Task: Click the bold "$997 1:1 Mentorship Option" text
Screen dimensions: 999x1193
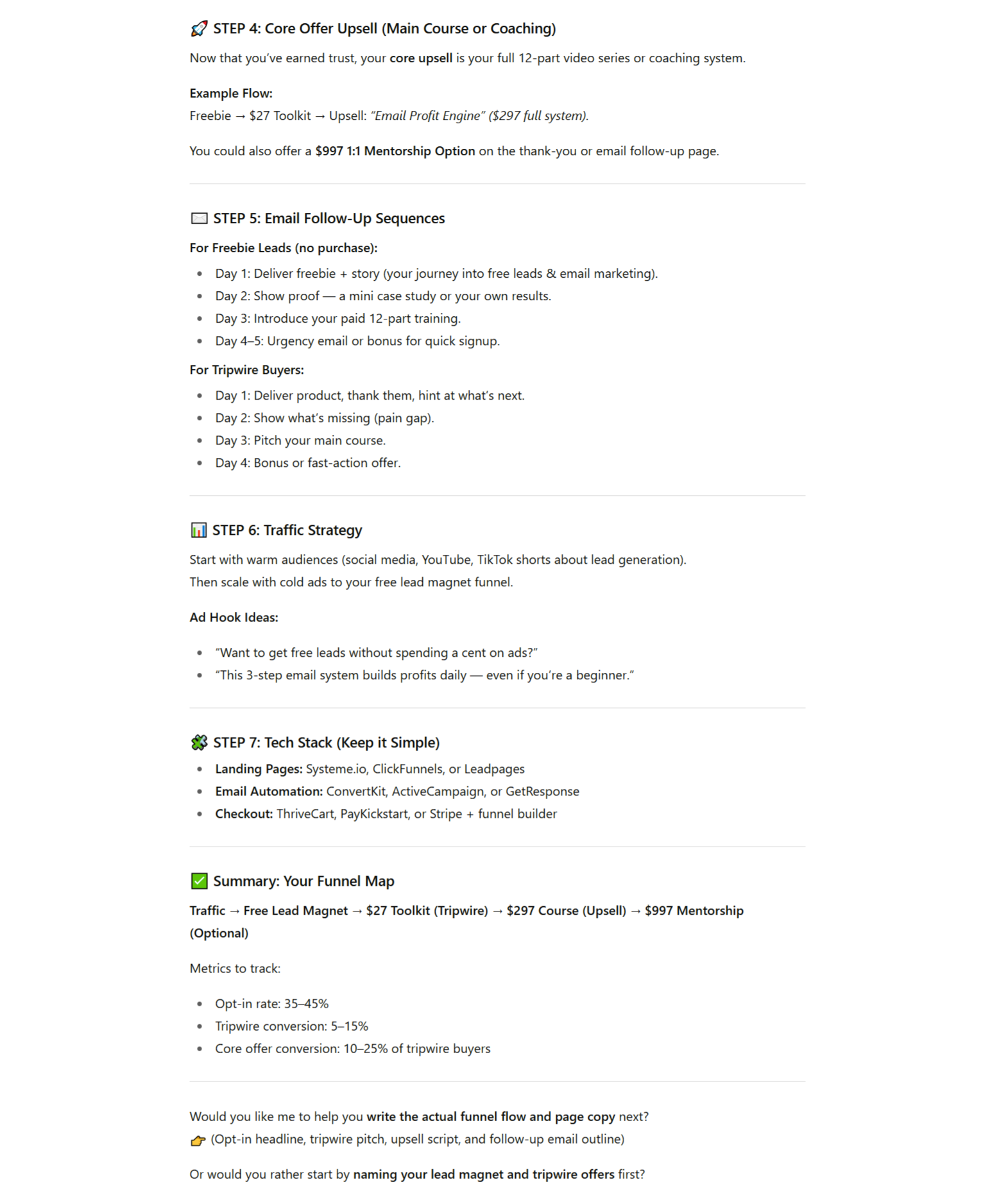Action: pos(395,151)
